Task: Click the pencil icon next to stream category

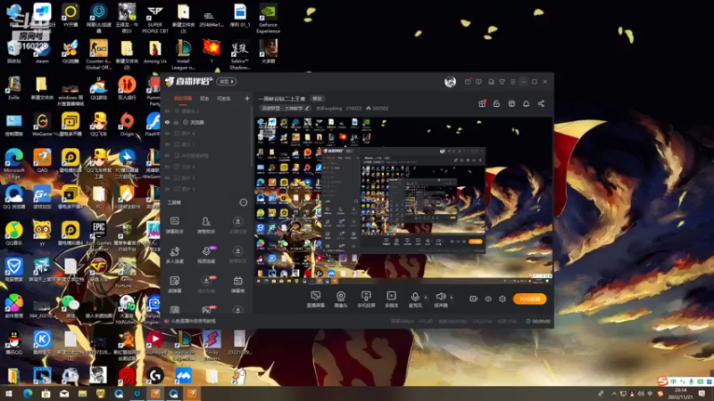Action: [x=307, y=108]
